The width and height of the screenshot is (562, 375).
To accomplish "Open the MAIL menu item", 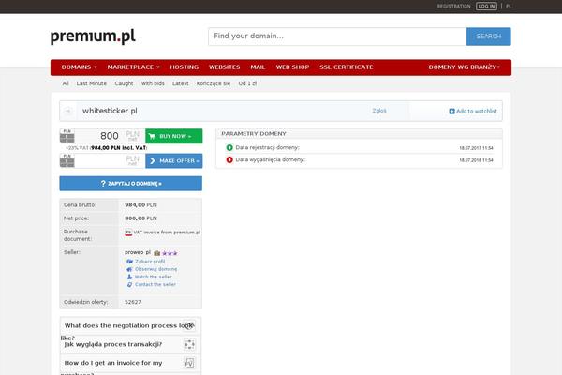I will (258, 67).
